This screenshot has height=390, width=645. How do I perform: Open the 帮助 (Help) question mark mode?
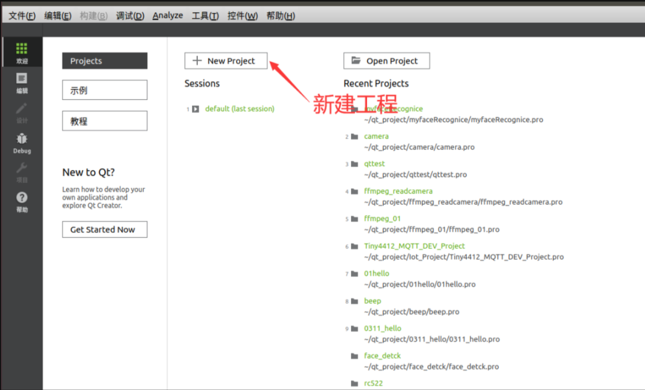pyautogui.click(x=22, y=202)
